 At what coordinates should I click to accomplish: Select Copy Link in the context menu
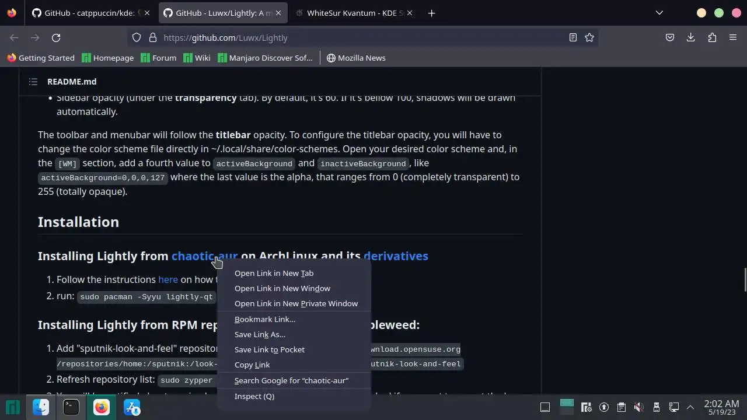294,365
